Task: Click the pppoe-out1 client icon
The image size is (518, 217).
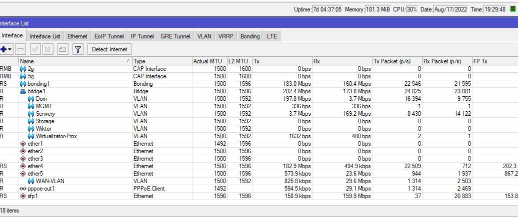Action: [23, 189]
